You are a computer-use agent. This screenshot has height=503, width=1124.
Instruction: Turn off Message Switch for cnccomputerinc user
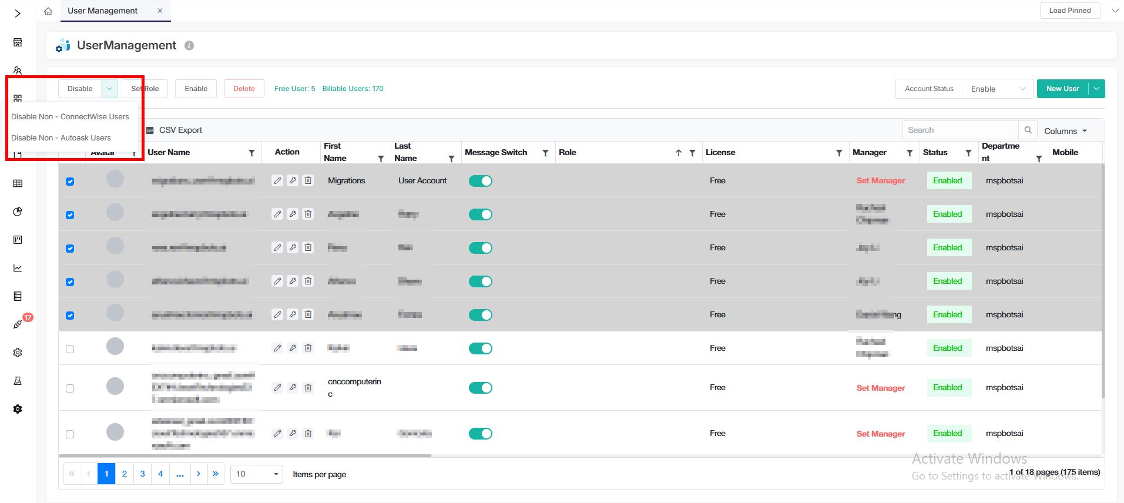pyautogui.click(x=480, y=388)
